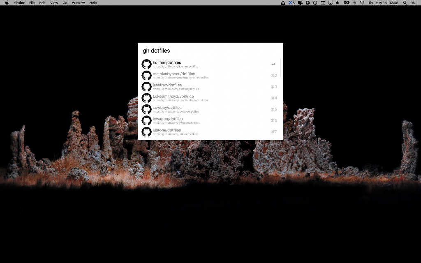Click GitHub icon next to mathiasbynens/dotfiles
Screen dimensions: 421x263
point(146,76)
